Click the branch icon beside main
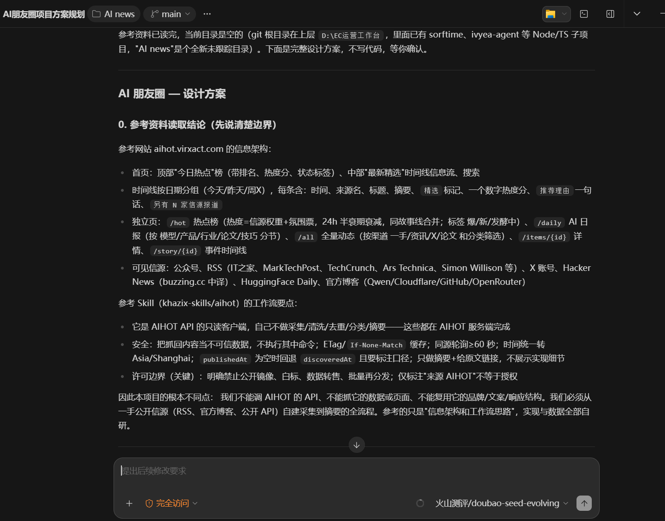The image size is (665, 521). [x=154, y=14]
